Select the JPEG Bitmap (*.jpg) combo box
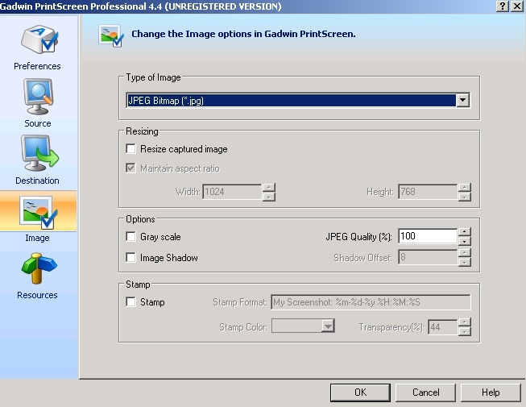The image size is (526, 407). [x=298, y=100]
